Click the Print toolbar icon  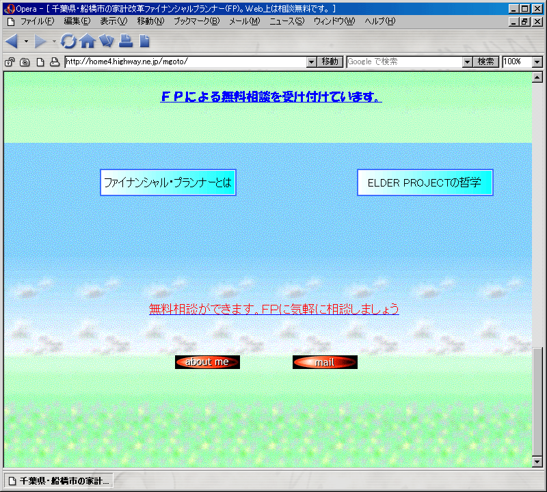[x=126, y=41]
